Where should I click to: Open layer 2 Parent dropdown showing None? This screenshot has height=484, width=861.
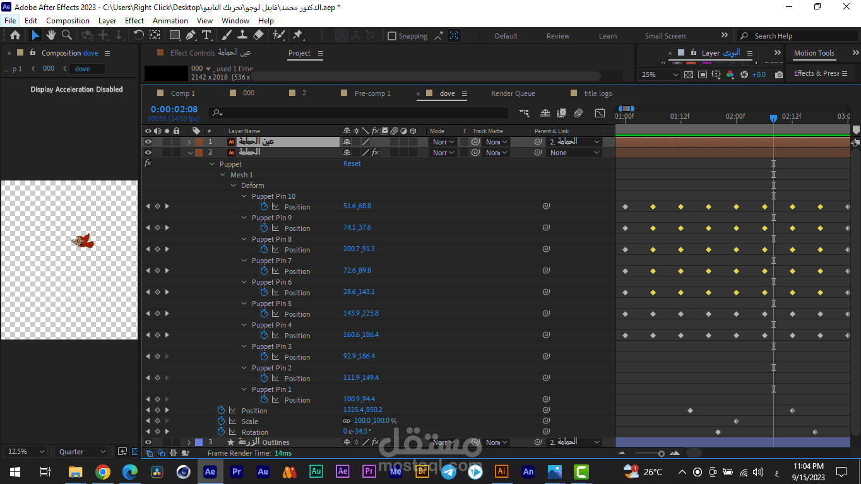(574, 153)
